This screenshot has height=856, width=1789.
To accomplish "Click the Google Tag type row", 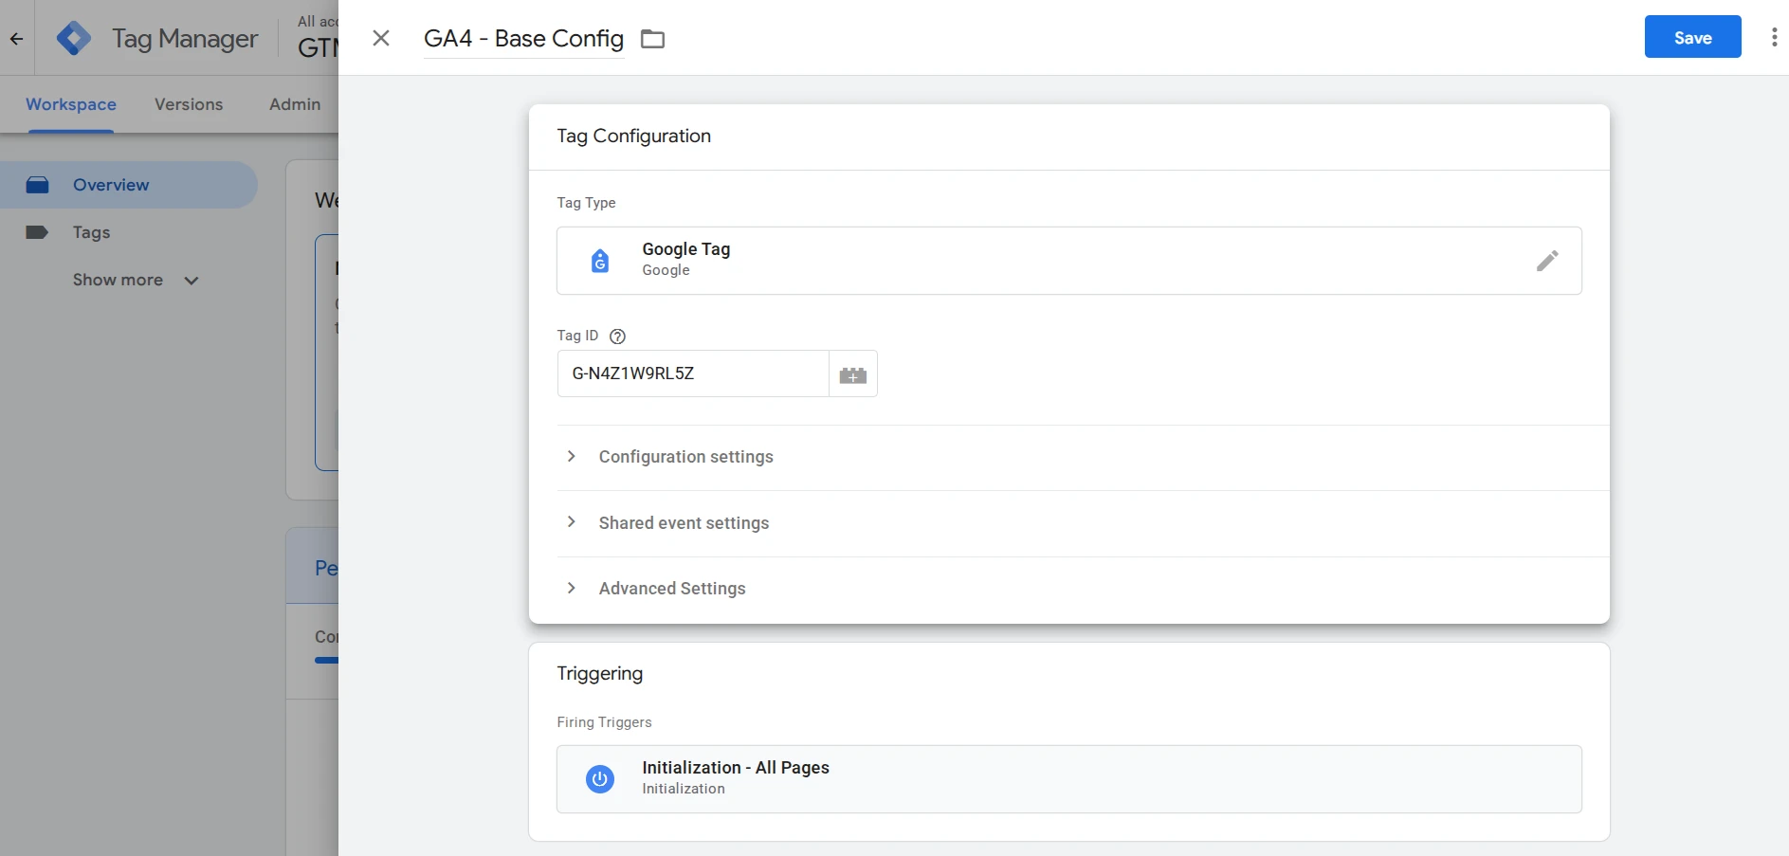I will (x=1069, y=261).
